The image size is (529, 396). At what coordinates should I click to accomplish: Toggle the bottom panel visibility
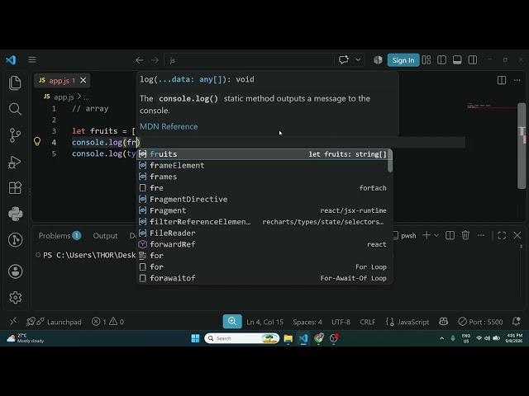pyautogui.click(x=457, y=60)
